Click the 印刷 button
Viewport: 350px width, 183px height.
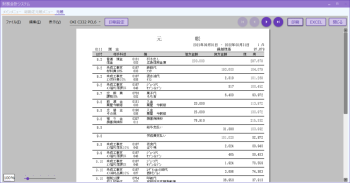295,22
